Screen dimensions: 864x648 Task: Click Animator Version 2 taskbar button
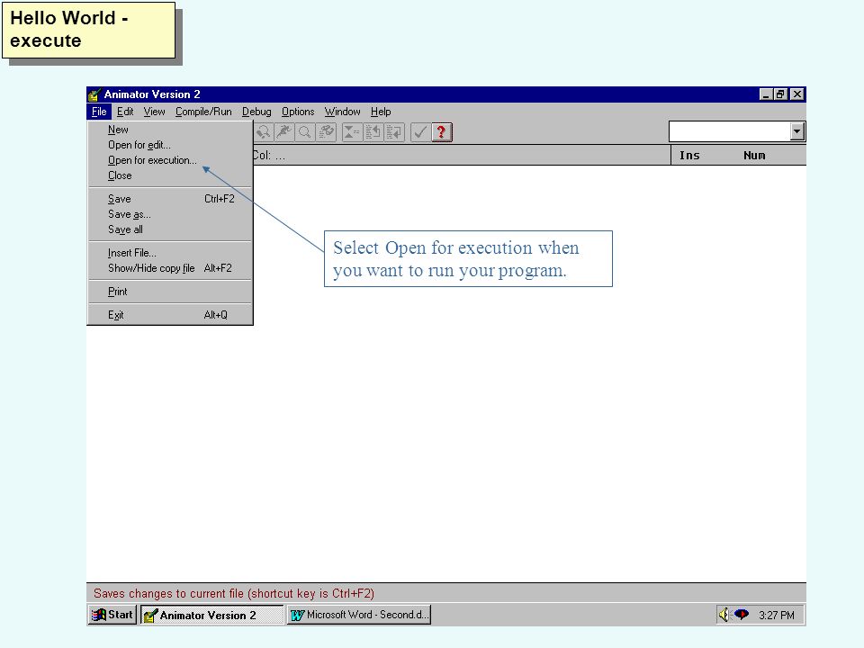tap(211, 615)
